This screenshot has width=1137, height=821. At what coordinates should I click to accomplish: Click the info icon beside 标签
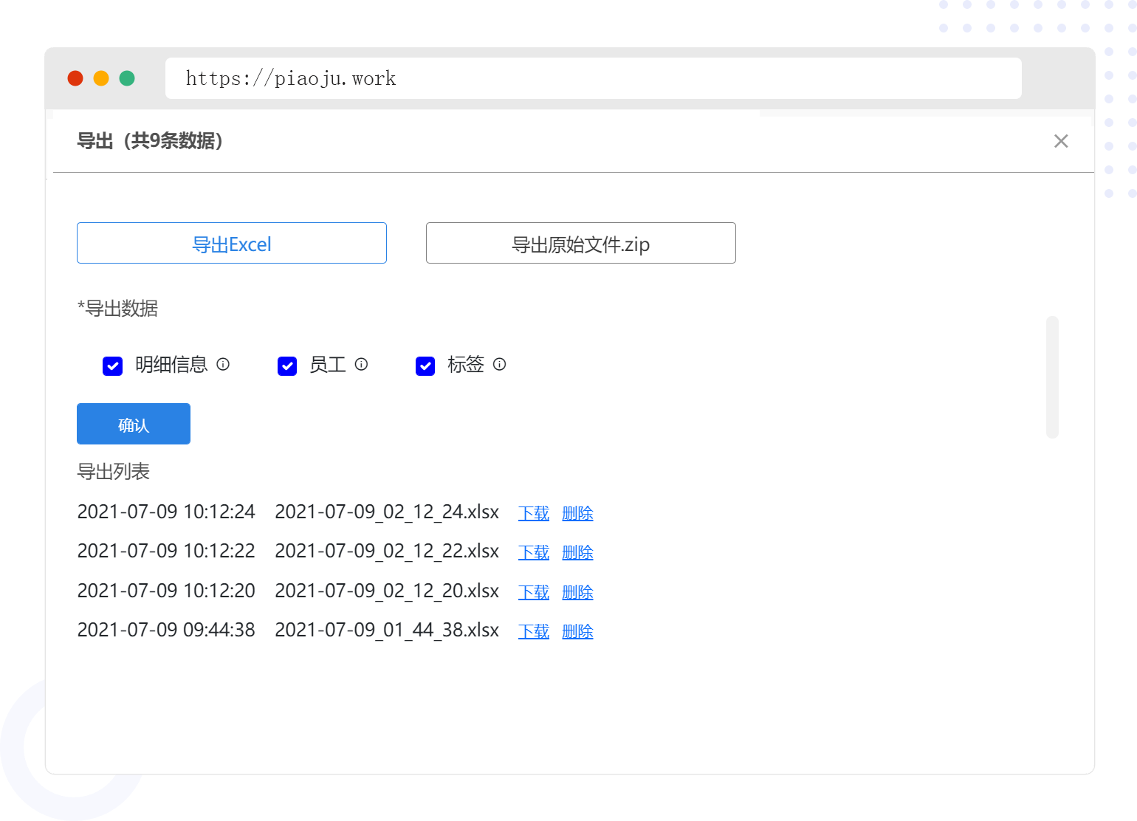pyautogui.click(x=499, y=364)
